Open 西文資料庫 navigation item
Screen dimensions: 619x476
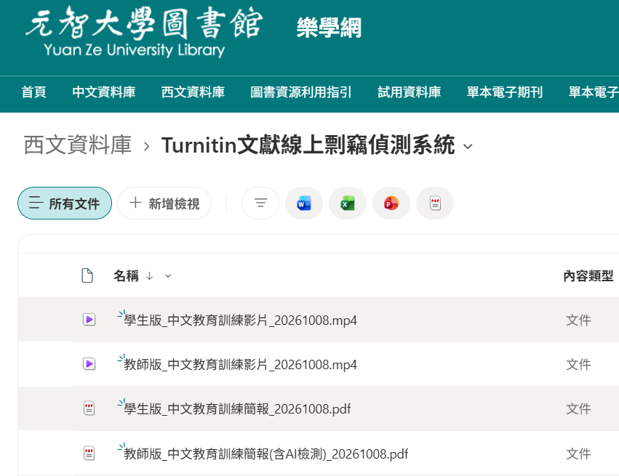point(193,92)
